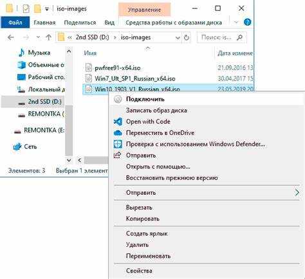
Task: Select REMONTKA (E:) in navigation pane
Action: pyautogui.click(x=39, y=130)
